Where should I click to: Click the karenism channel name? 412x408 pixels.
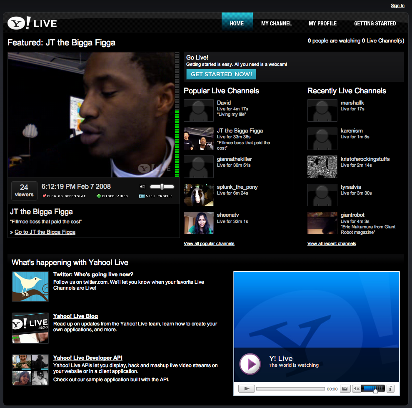click(x=352, y=131)
